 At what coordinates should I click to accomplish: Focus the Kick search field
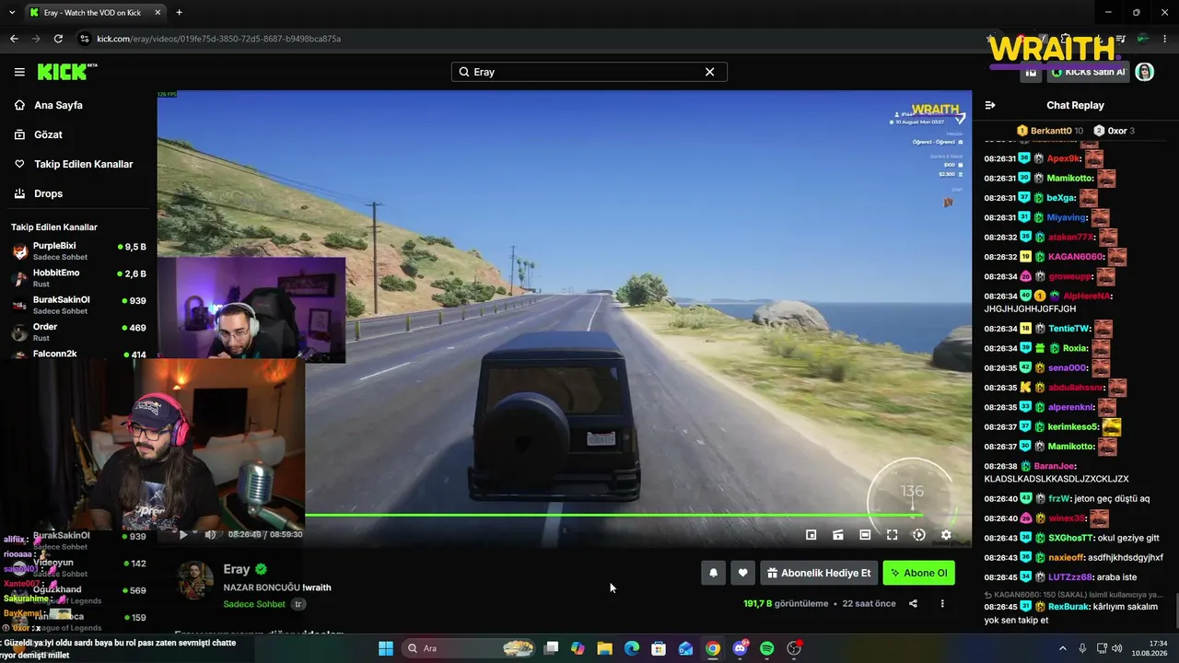[589, 72]
